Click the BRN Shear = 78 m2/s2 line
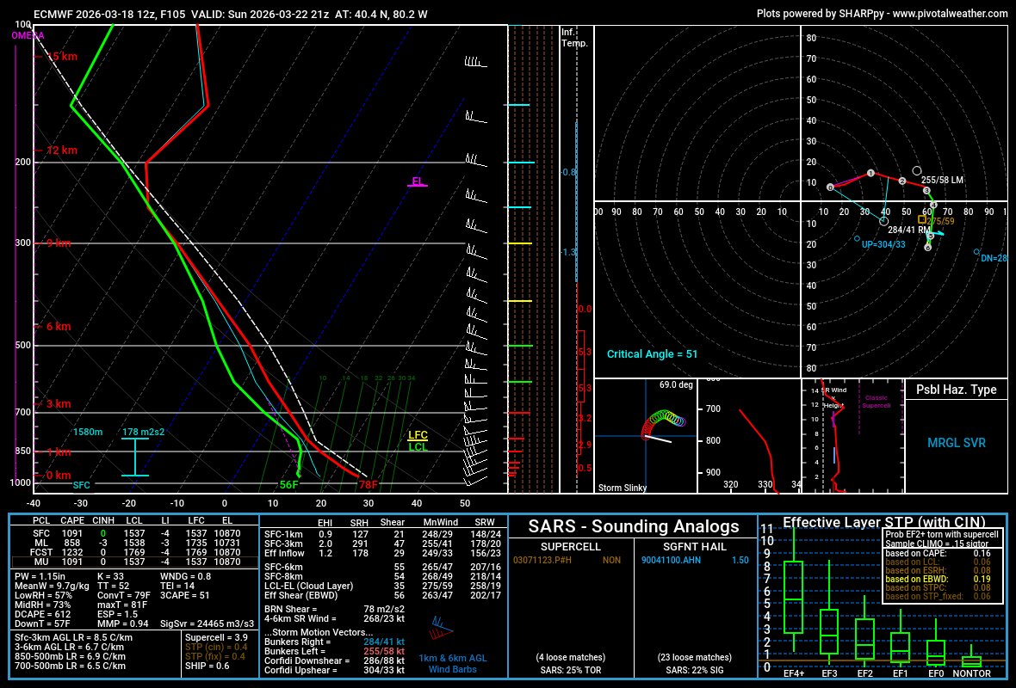The height and width of the screenshot is (688, 1016). 334,609
